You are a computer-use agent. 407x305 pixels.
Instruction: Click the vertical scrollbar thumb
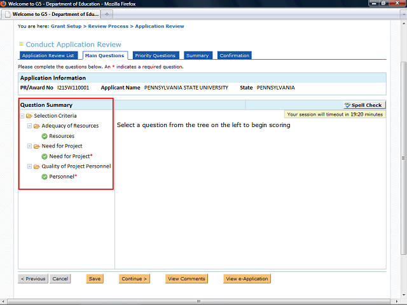click(404, 158)
